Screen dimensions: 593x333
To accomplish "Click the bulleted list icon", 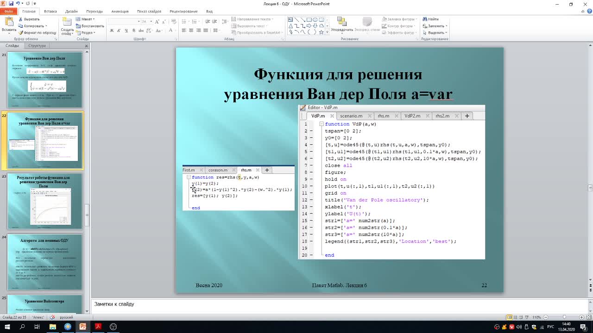I will tap(184, 21).
